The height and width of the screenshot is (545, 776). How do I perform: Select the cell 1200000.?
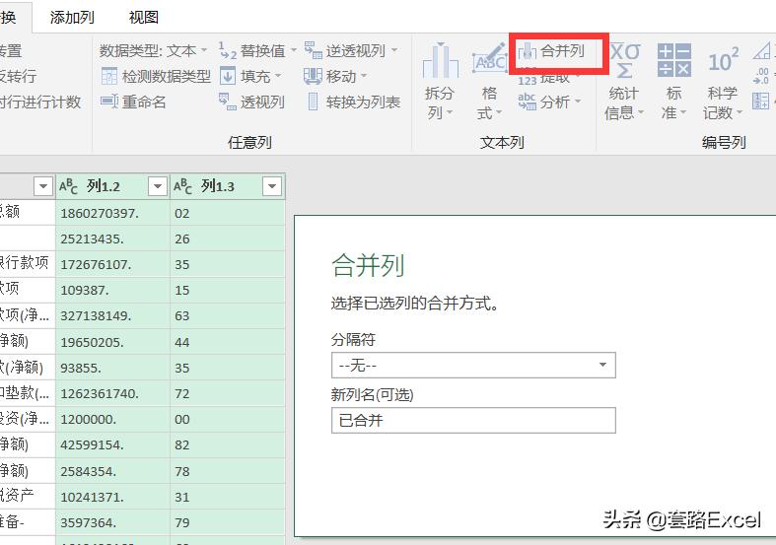(x=112, y=420)
